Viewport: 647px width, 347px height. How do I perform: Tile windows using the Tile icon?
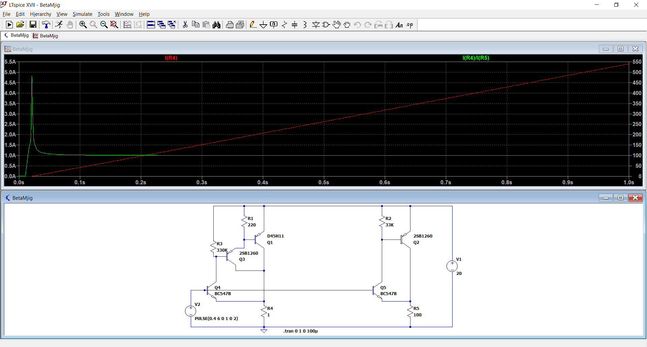pyautogui.click(x=151, y=25)
